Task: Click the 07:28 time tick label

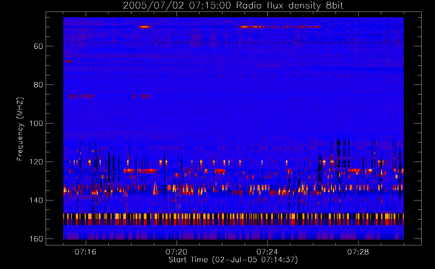Action: tap(358, 252)
